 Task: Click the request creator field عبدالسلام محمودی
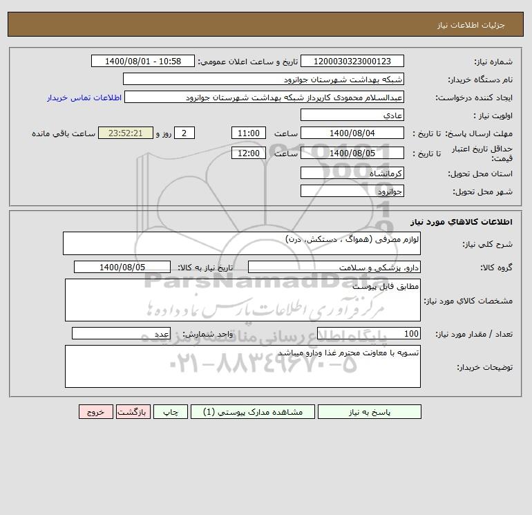[265, 97]
